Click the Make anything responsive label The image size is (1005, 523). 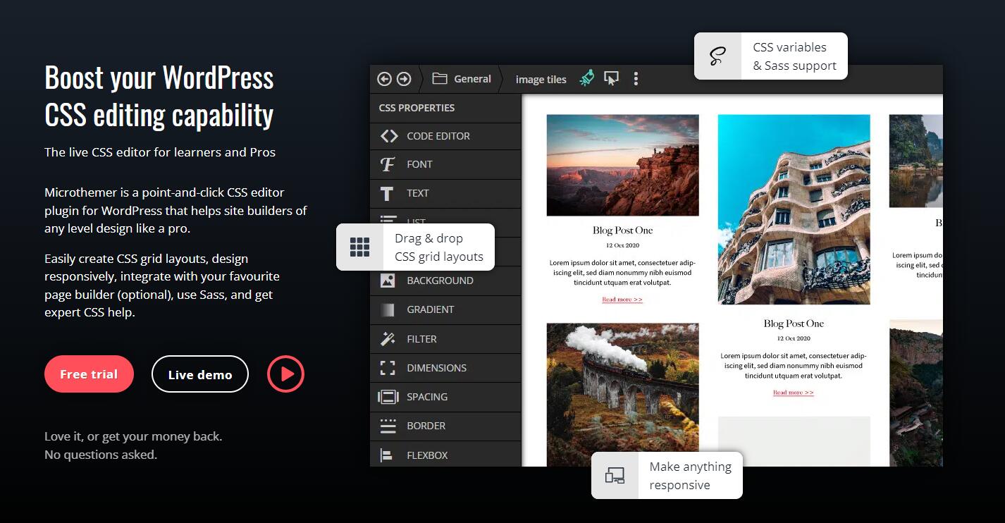[x=691, y=476]
